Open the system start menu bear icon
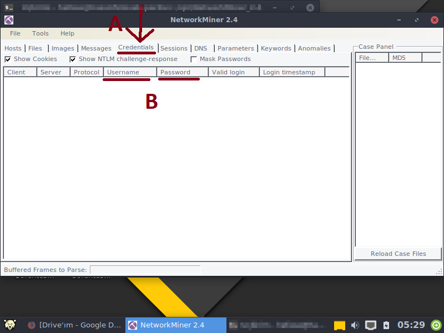 (10, 325)
